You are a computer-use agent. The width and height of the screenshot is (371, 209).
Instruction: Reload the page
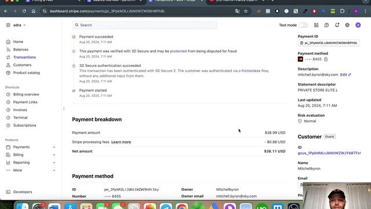pos(24,11)
